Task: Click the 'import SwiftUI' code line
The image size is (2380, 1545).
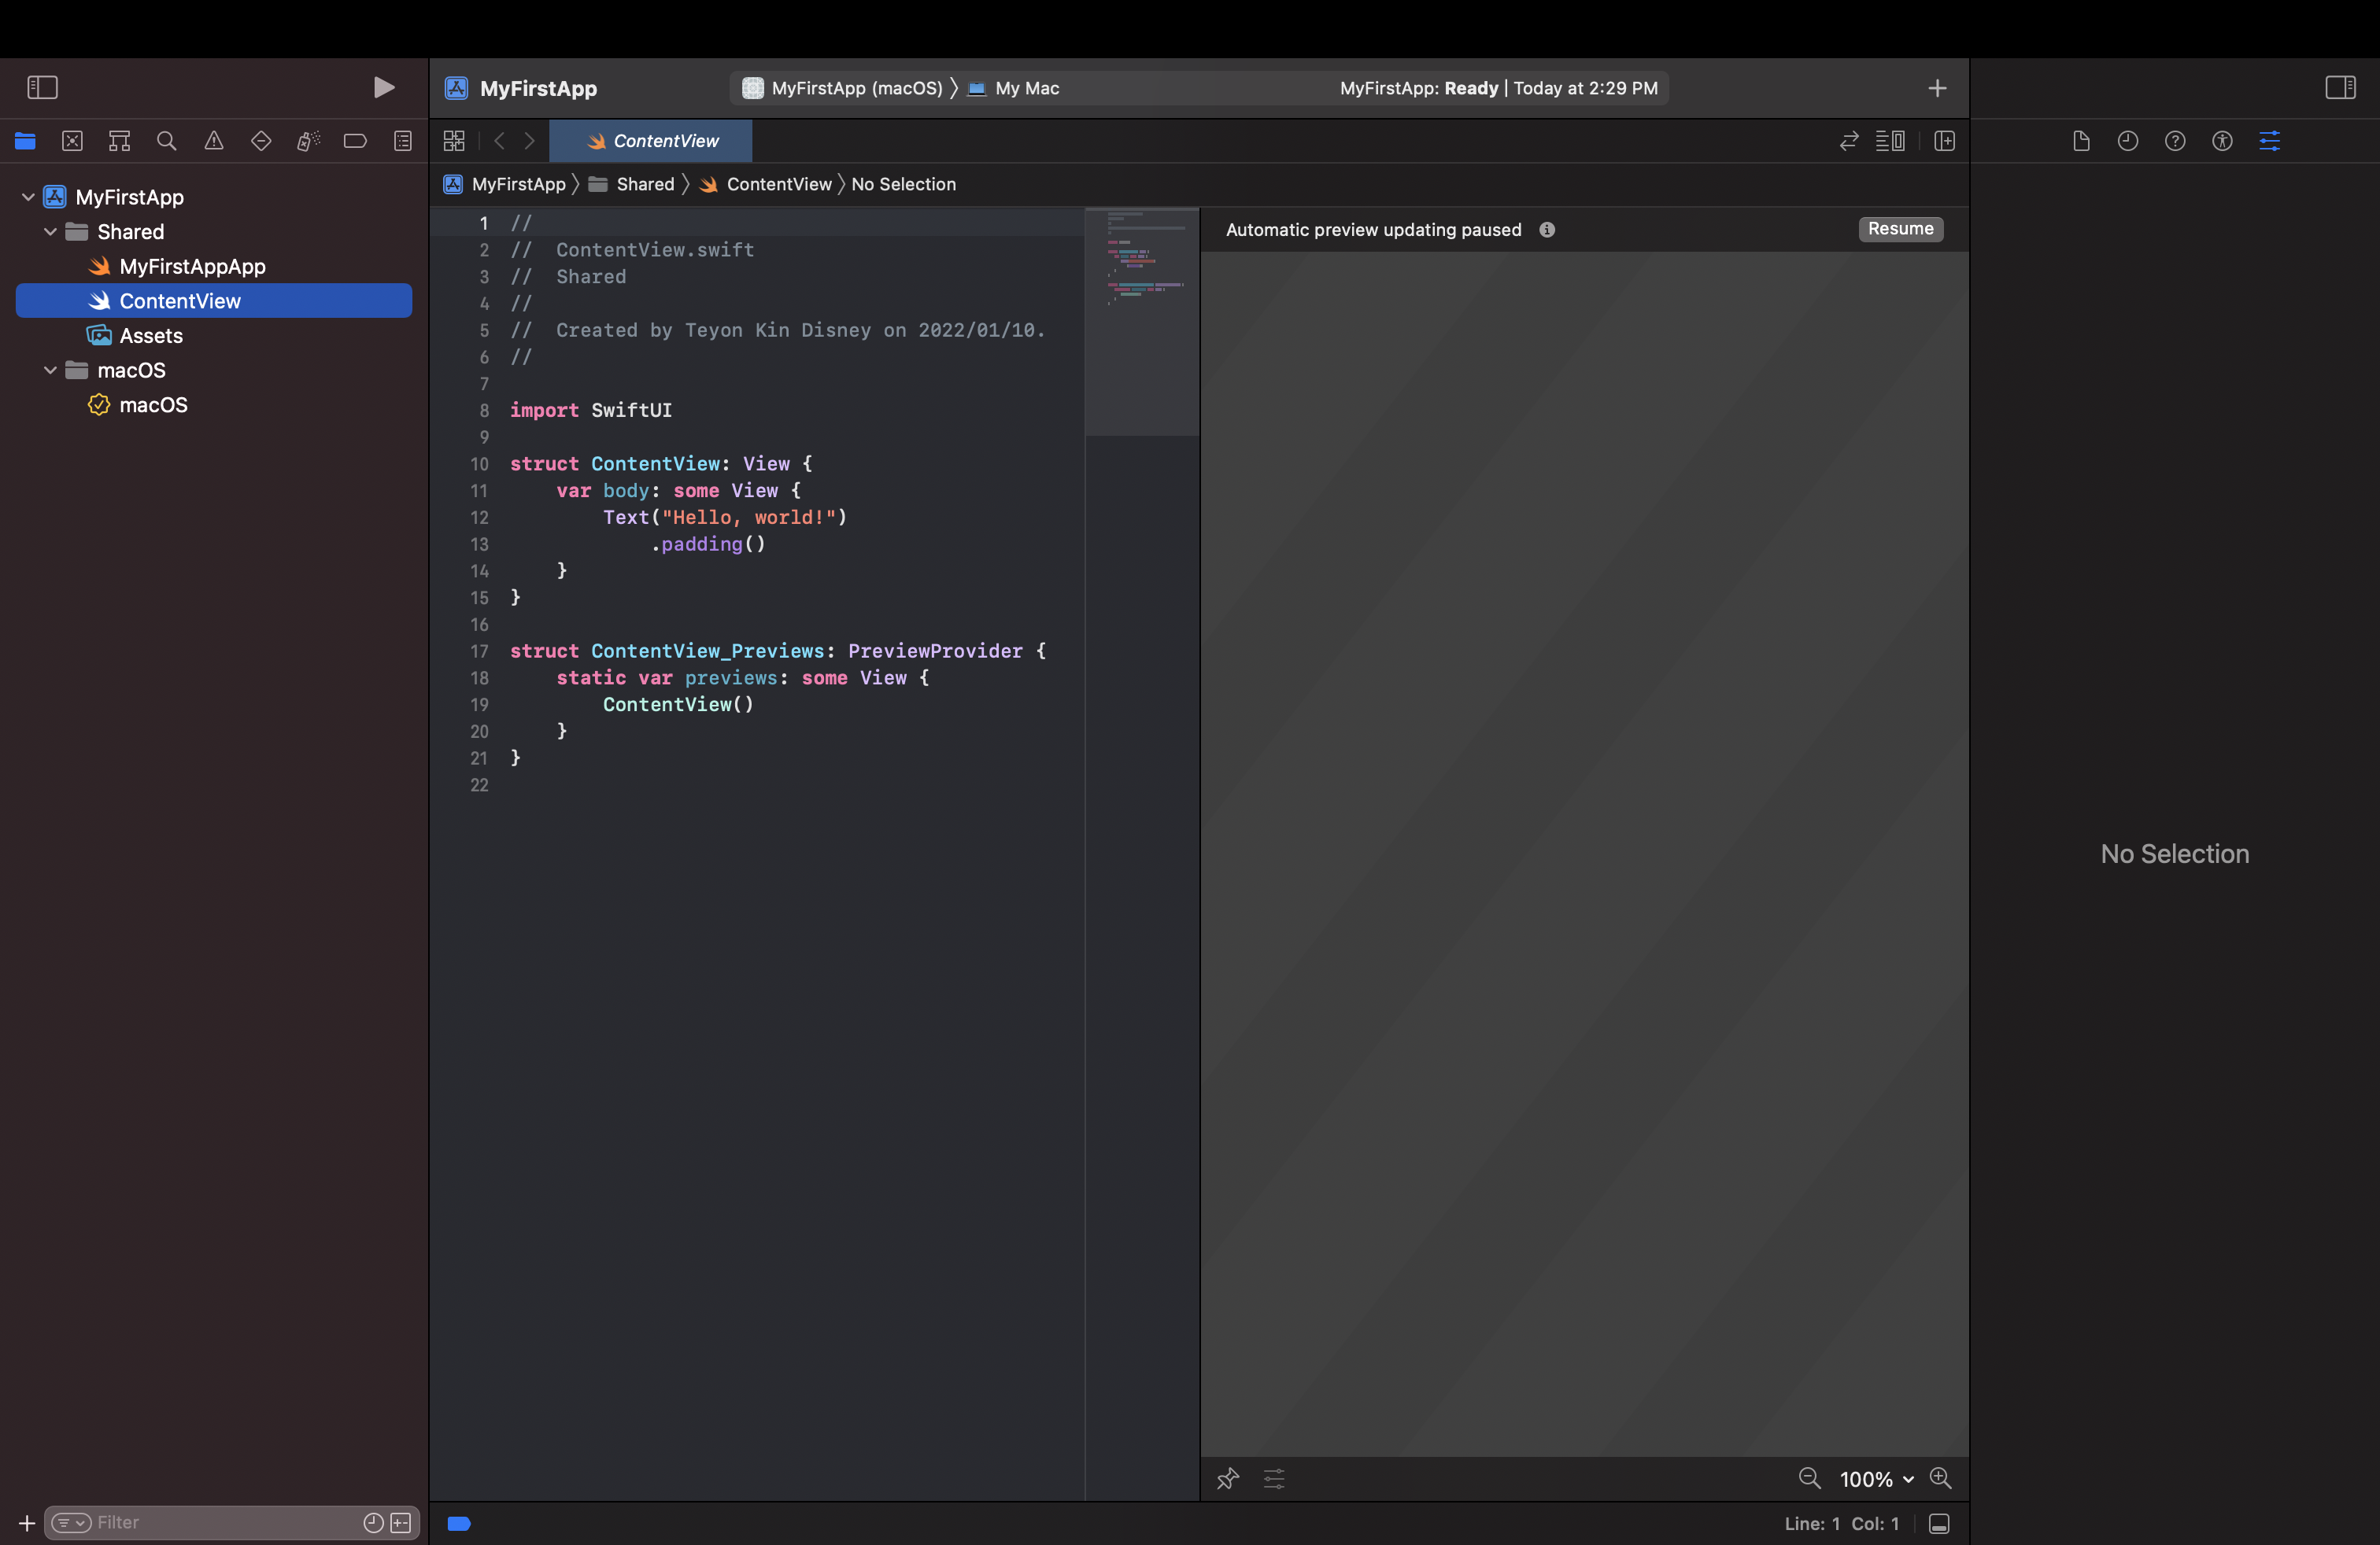Action: click(x=591, y=410)
